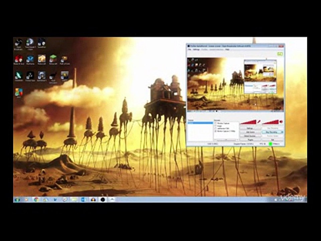This screenshot has height=241, width=321.
Task: Adjust the microphone volume meter
Action: click(248, 122)
